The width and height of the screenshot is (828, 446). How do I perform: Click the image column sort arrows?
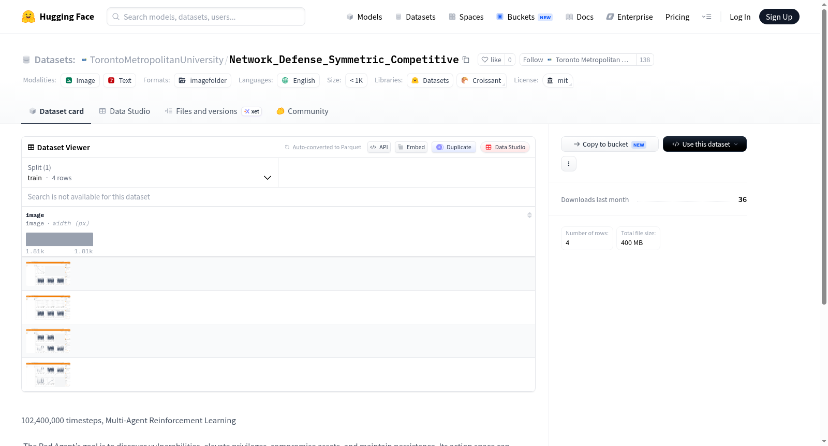point(529,215)
